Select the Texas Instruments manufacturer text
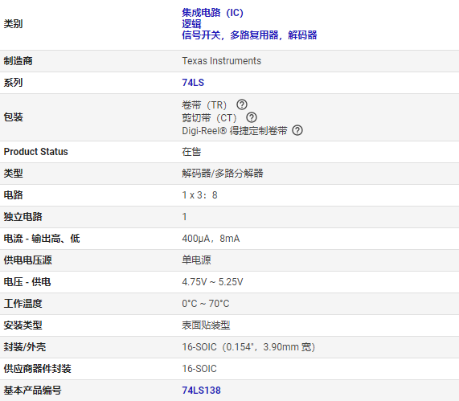This screenshot has width=459, height=401. click(222, 61)
